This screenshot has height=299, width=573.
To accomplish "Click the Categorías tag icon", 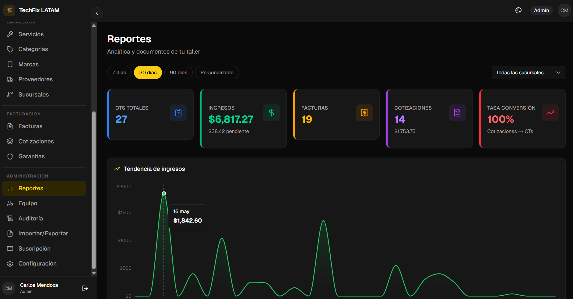I will (x=10, y=49).
